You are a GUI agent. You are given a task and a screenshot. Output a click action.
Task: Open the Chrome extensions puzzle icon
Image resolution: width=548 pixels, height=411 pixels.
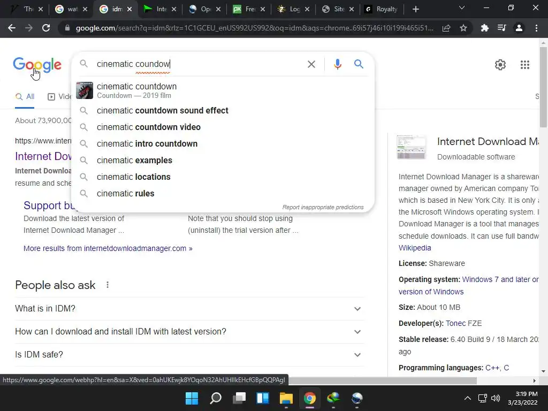click(484, 28)
